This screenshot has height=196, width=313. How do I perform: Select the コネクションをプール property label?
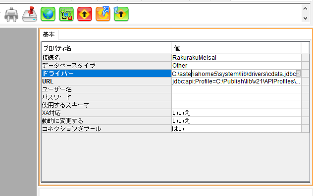106,129
